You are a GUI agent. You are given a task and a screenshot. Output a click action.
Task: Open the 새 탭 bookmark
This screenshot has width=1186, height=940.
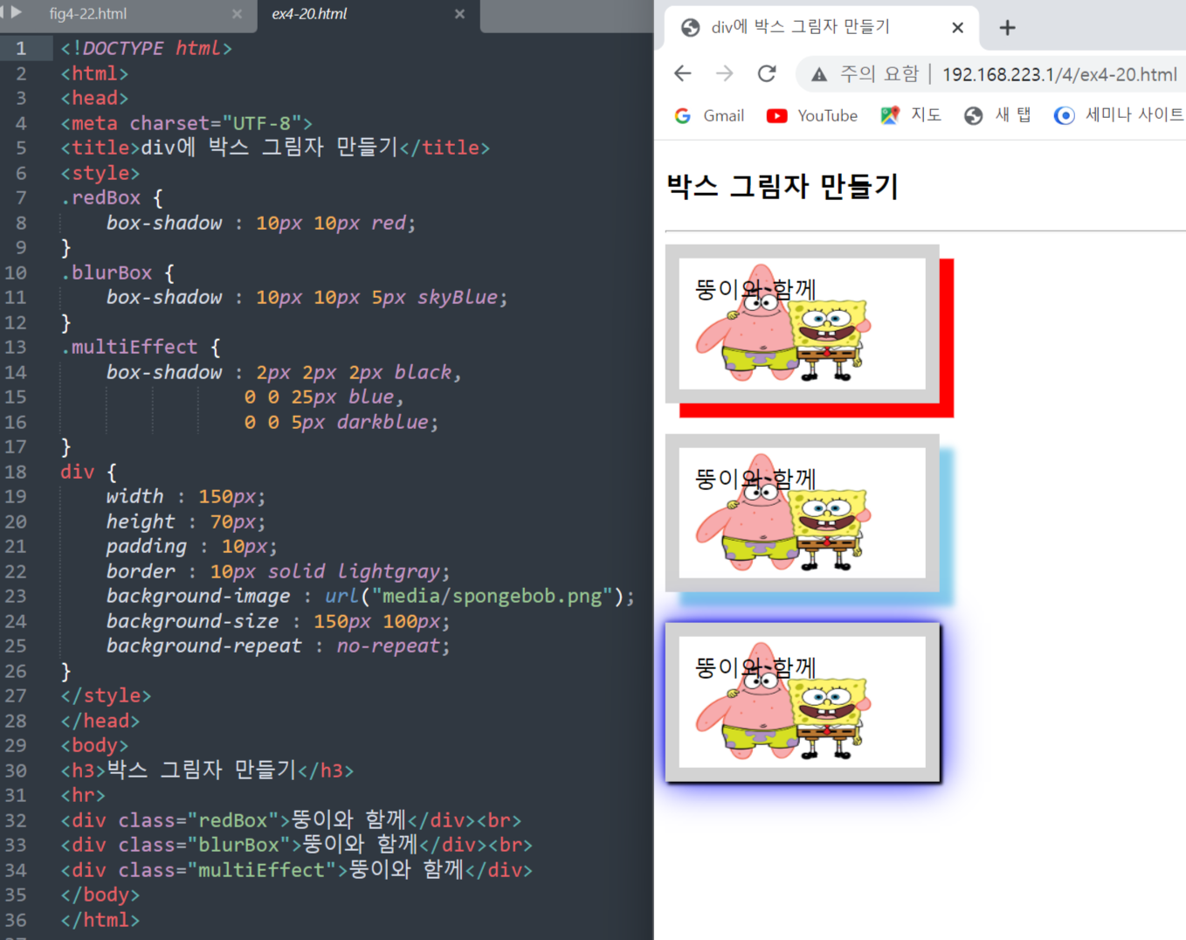coord(997,115)
